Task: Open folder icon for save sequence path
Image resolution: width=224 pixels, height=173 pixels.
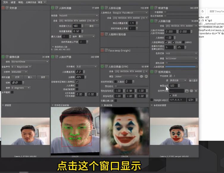Action: click(187, 91)
